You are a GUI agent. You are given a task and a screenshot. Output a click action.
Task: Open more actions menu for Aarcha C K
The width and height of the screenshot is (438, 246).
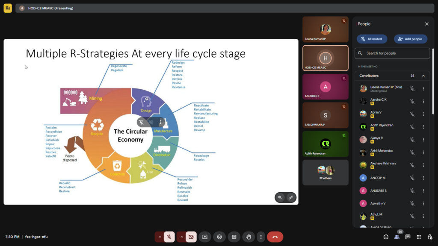pos(423,101)
